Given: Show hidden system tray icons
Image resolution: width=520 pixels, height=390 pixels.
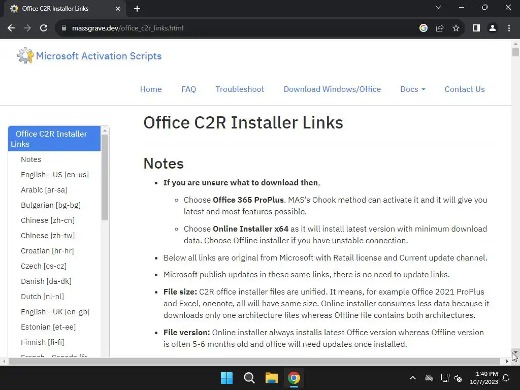Looking at the screenshot, I should (x=413, y=378).
